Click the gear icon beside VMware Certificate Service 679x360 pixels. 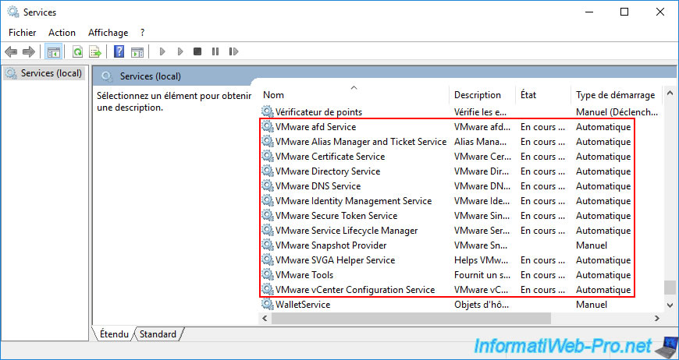(268, 157)
